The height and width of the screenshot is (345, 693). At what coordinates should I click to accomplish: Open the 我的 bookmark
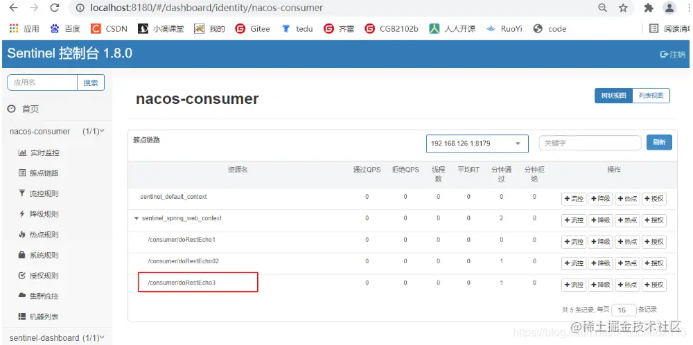click(210, 28)
